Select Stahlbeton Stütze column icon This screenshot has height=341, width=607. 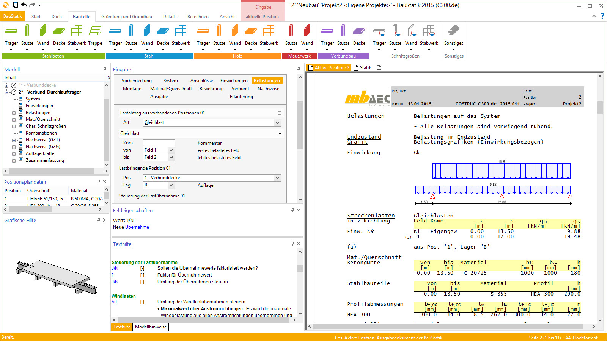(x=27, y=31)
